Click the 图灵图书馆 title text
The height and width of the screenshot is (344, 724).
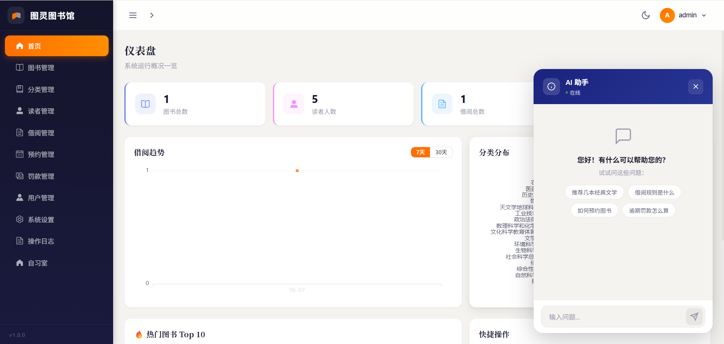(x=52, y=15)
